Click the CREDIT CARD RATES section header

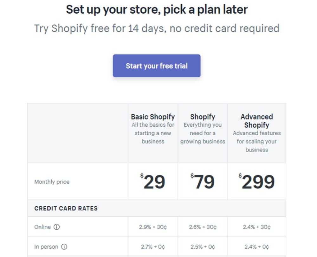click(x=66, y=208)
